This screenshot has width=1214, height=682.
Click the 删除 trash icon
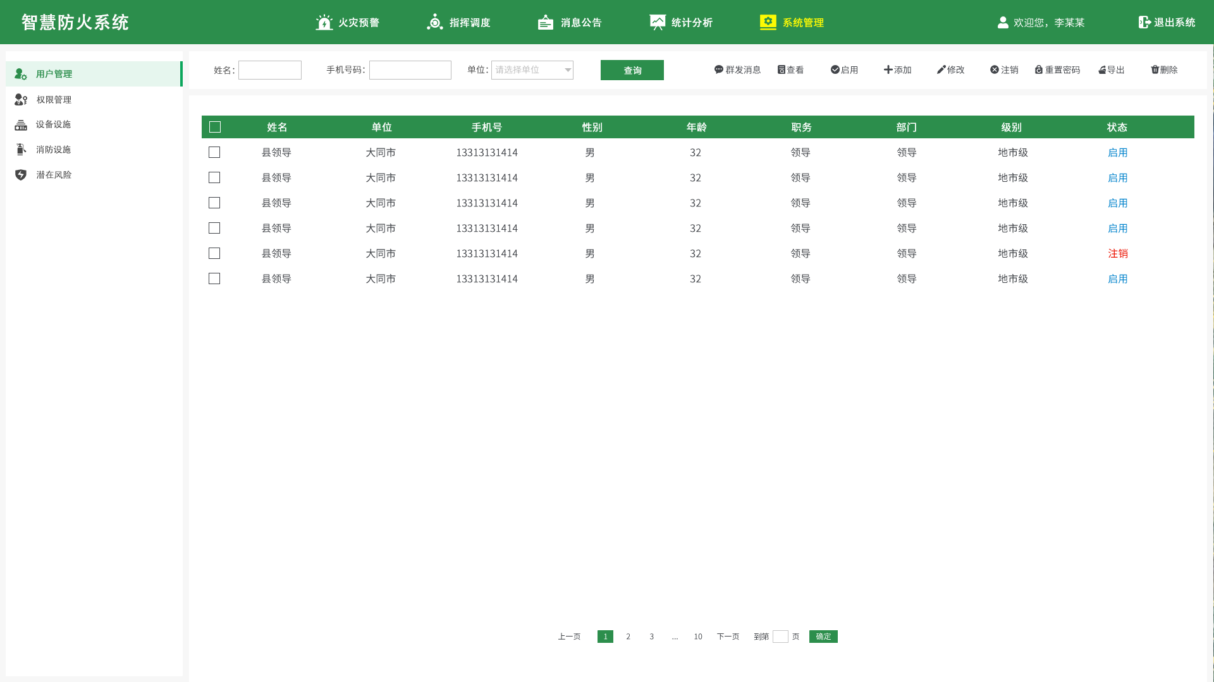(1155, 69)
